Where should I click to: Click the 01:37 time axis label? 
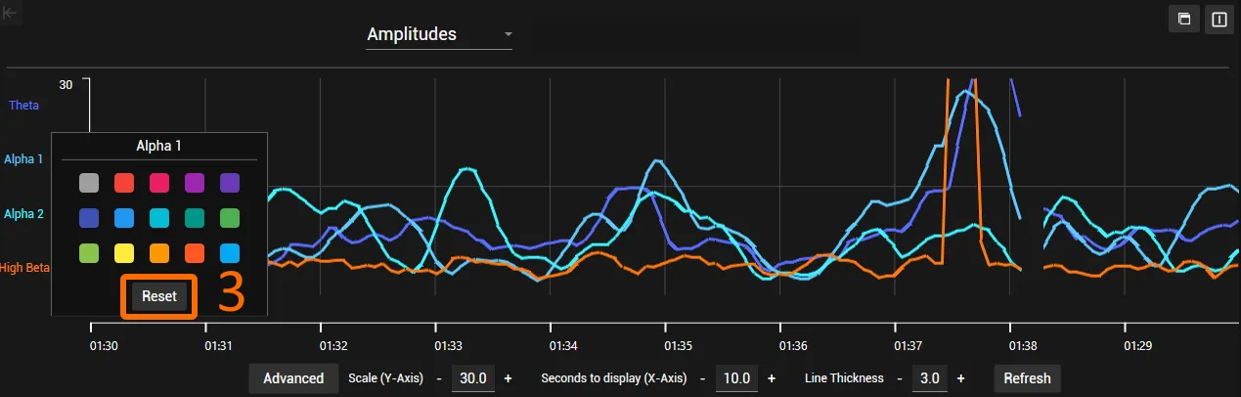pyautogui.click(x=909, y=346)
